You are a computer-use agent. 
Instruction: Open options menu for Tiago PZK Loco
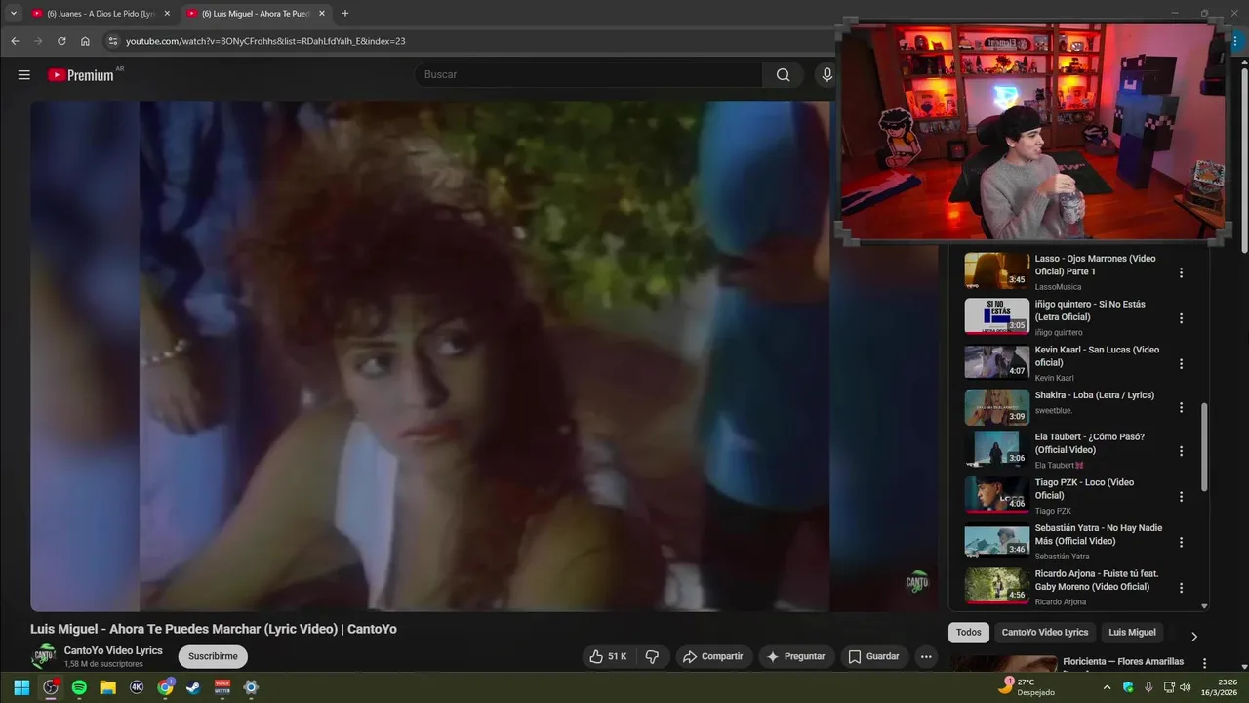point(1181,496)
